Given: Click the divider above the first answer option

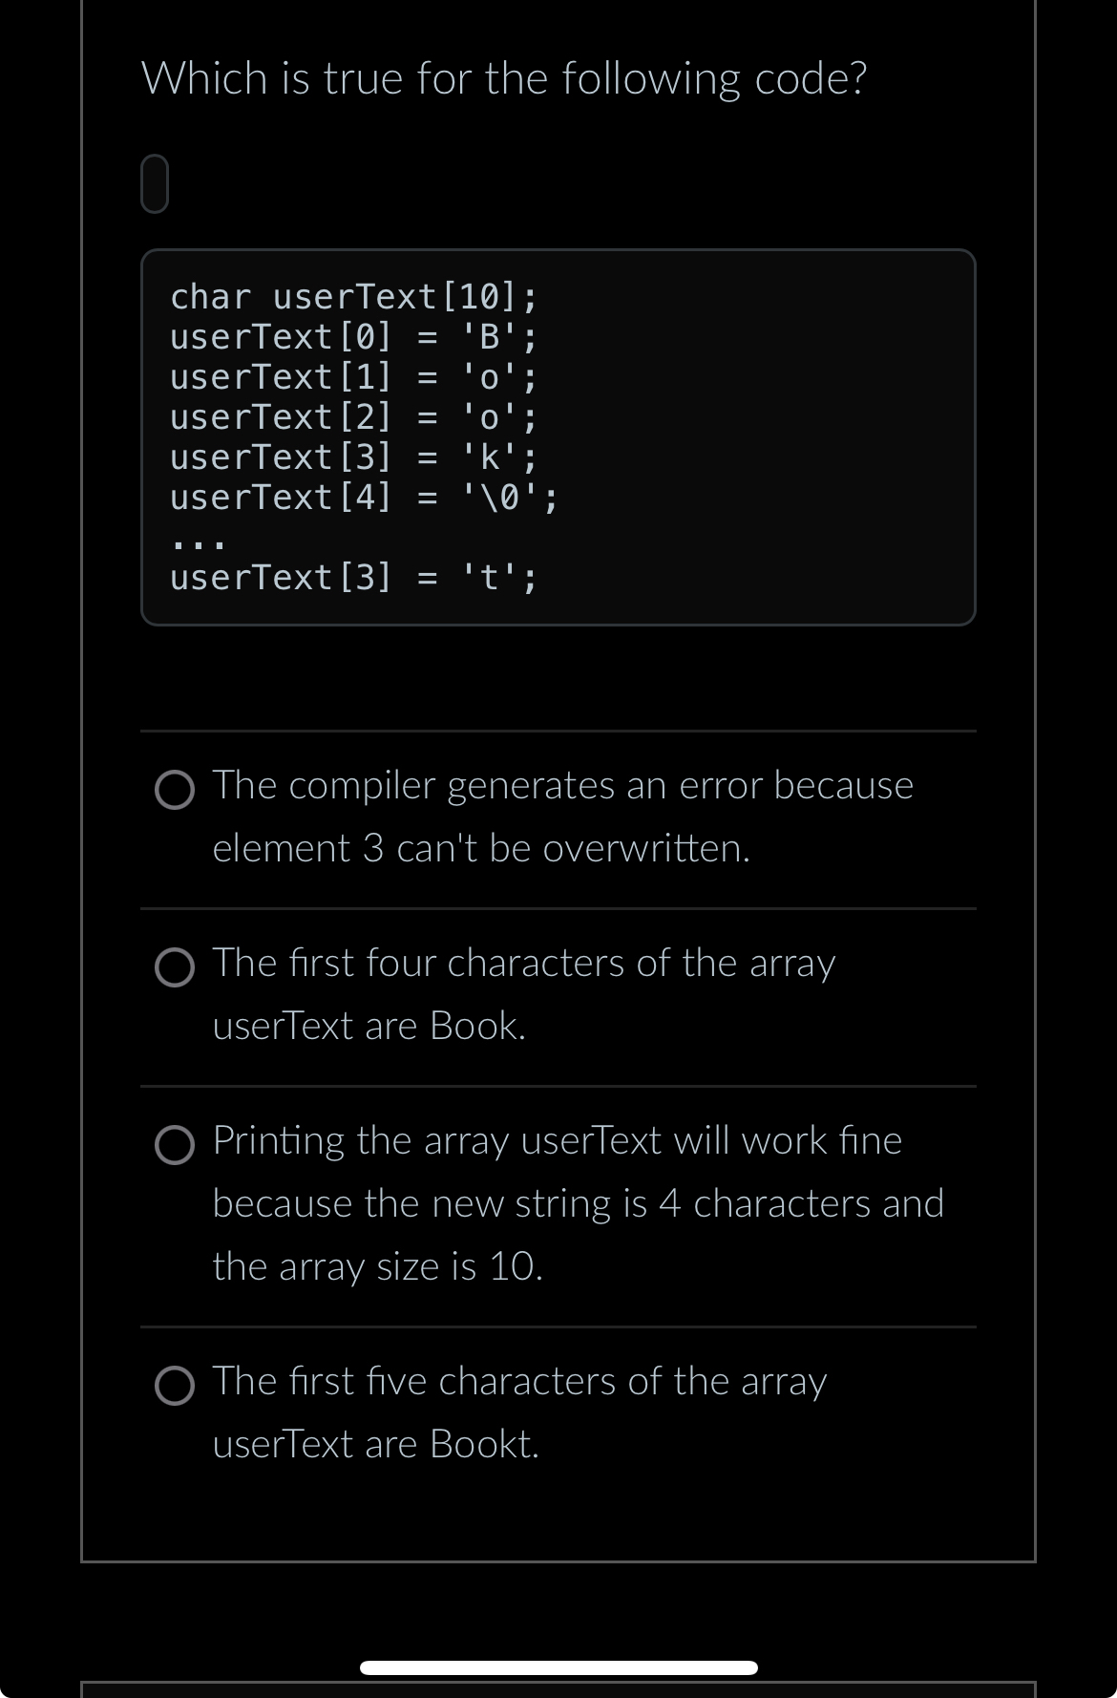Looking at the screenshot, I should click(558, 732).
